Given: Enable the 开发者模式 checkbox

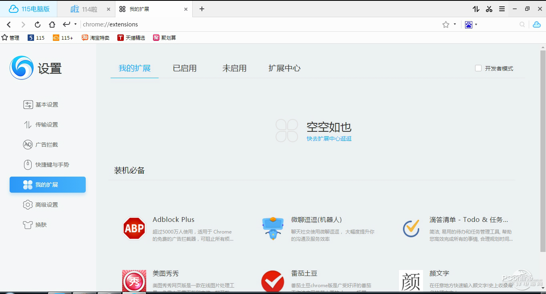Looking at the screenshot, I should click(478, 68).
